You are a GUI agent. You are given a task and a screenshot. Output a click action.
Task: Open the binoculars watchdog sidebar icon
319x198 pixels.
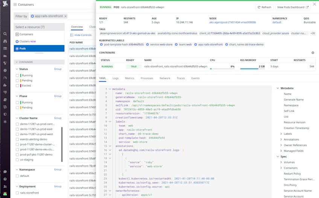[5, 41]
